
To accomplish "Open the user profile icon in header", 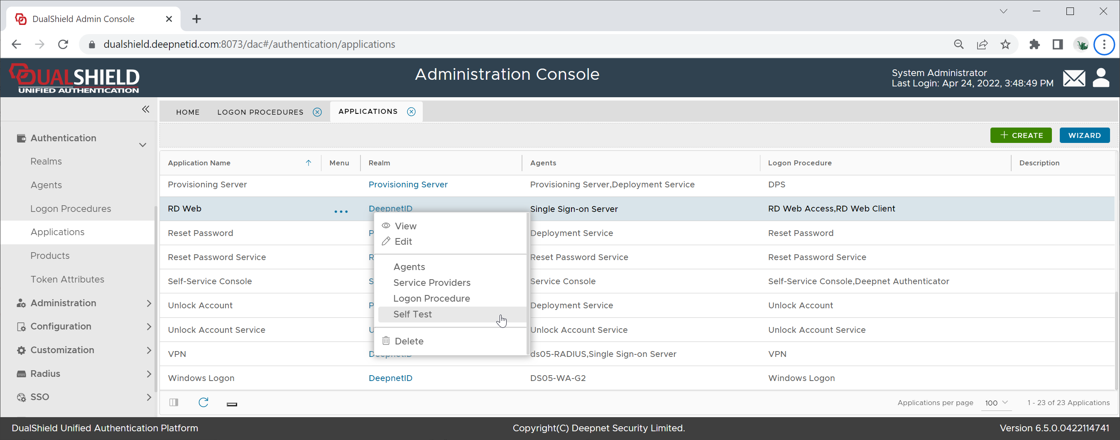I will pyautogui.click(x=1100, y=79).
